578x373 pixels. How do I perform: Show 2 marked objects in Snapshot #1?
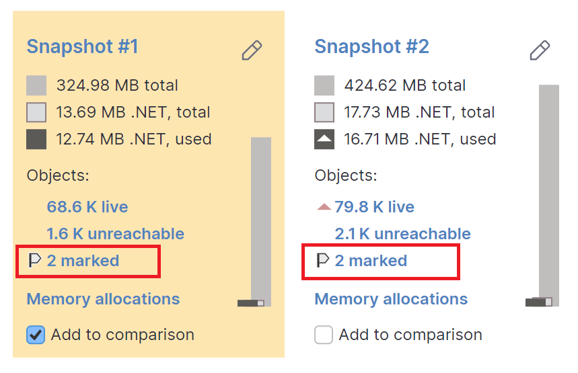tap(83, 261)
